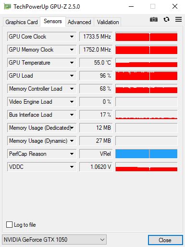Switch to the Advanced tab
Screen dimensions: 185x247
pyautogui.click(x=79, y=22)
